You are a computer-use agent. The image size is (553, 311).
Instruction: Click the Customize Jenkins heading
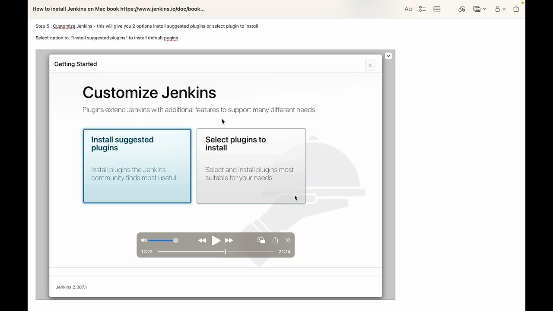point(149,92)
